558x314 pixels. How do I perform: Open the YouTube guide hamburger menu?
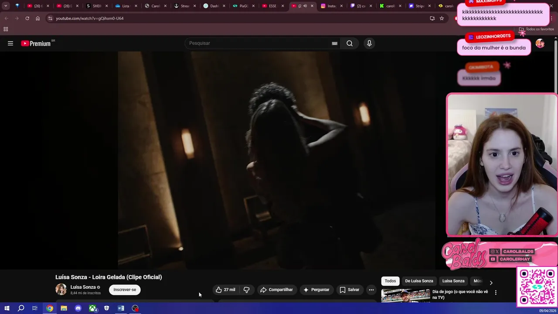click(10, 43)
